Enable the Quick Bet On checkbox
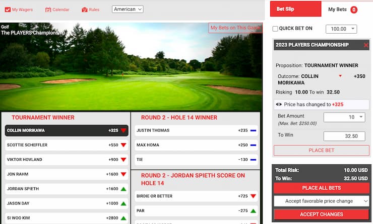This screenshot has height=224, width=373. tap(275, 29)
